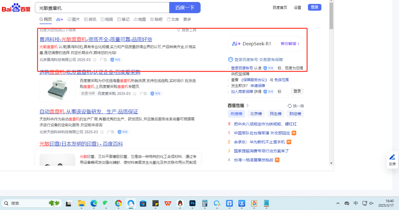Image resolution: width=399 pixels, height=210 pixels.
Task: Click the 百度一下 search button
Action: pyautogui.click(x=185, y=8)
